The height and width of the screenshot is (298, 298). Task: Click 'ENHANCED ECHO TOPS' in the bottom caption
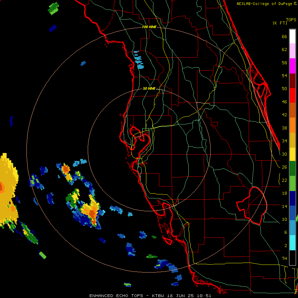click(116, 296)
